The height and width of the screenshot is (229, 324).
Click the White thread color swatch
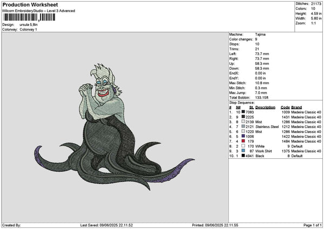tap(243, 146)
